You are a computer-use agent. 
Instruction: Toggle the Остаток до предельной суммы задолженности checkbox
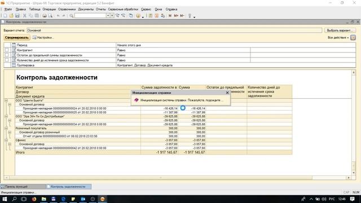click(x=7, y=55)
